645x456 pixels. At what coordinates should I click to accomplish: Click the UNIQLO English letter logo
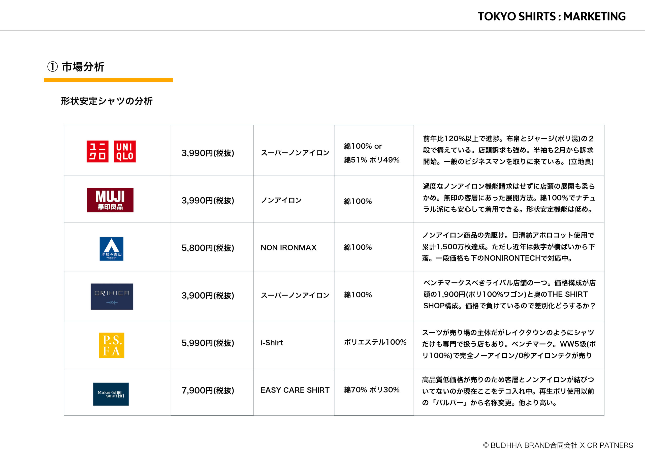124,151
